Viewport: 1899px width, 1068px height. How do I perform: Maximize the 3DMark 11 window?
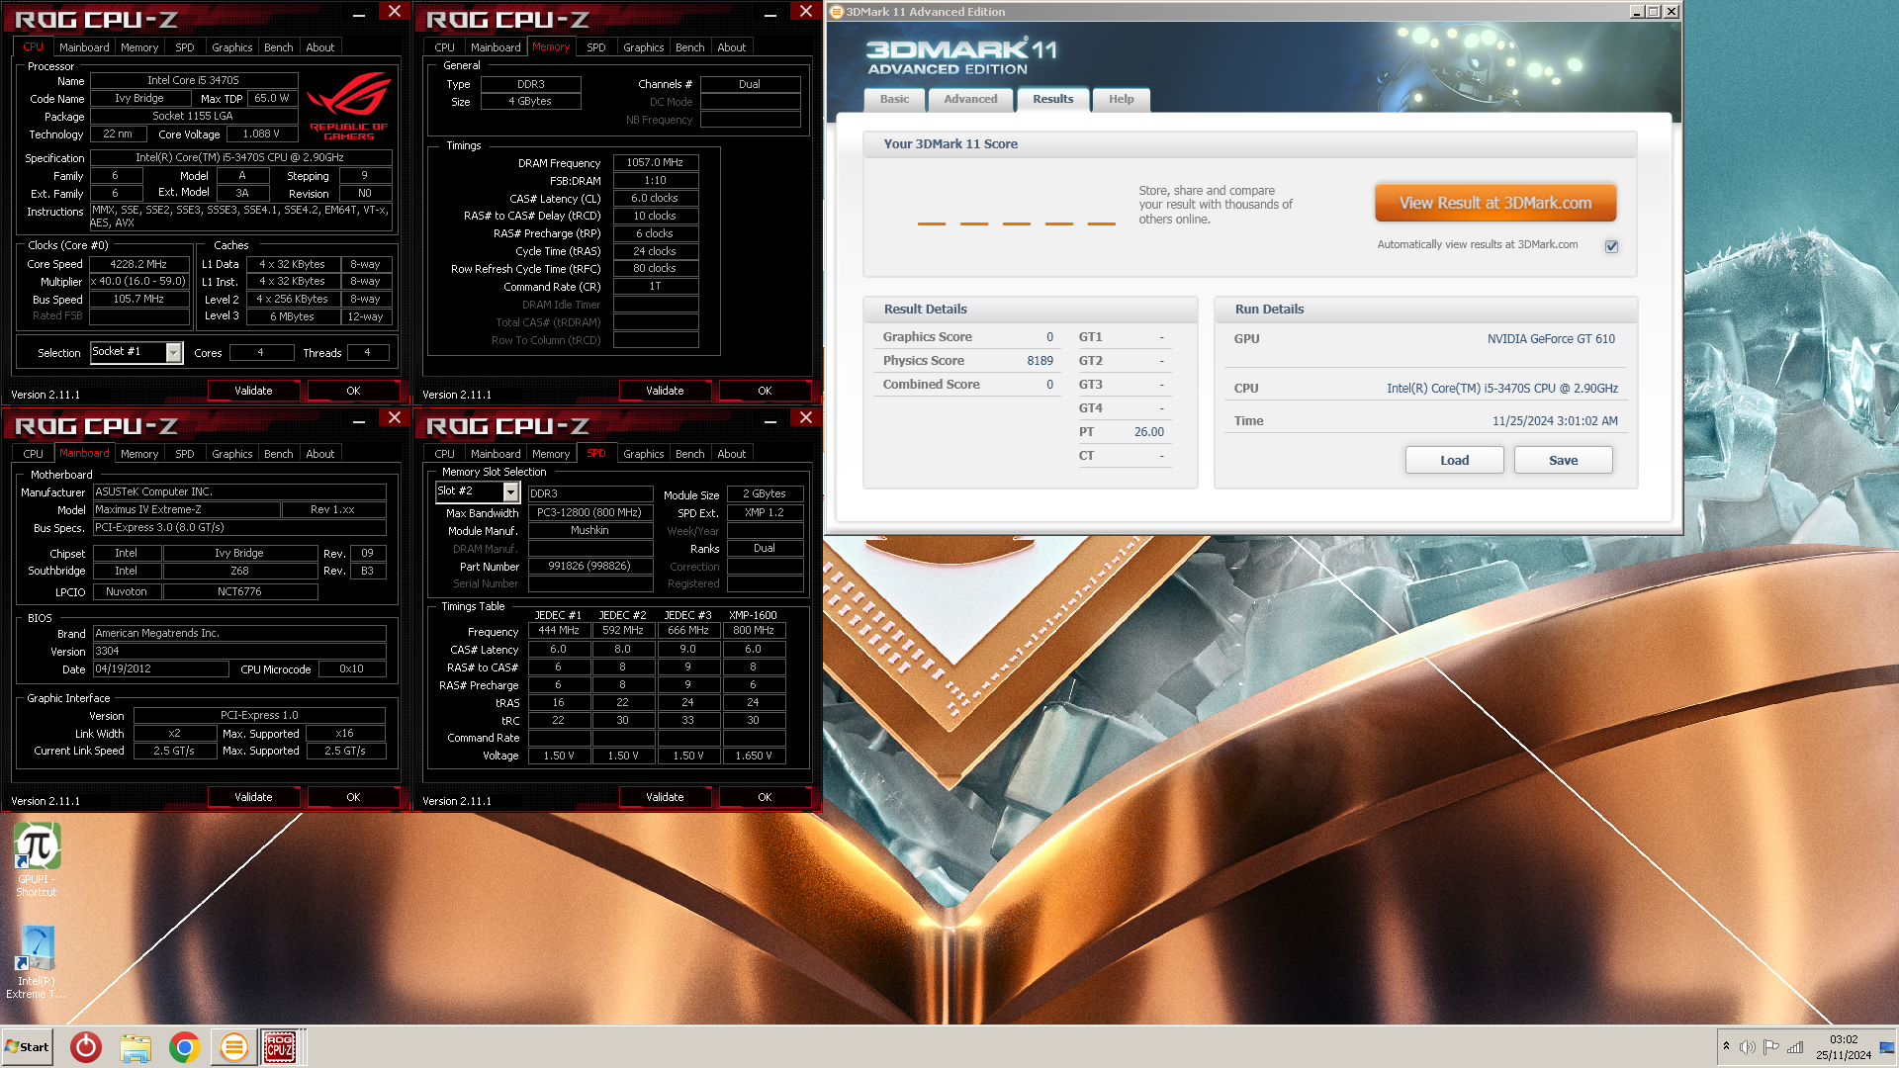click(1653, 12)
